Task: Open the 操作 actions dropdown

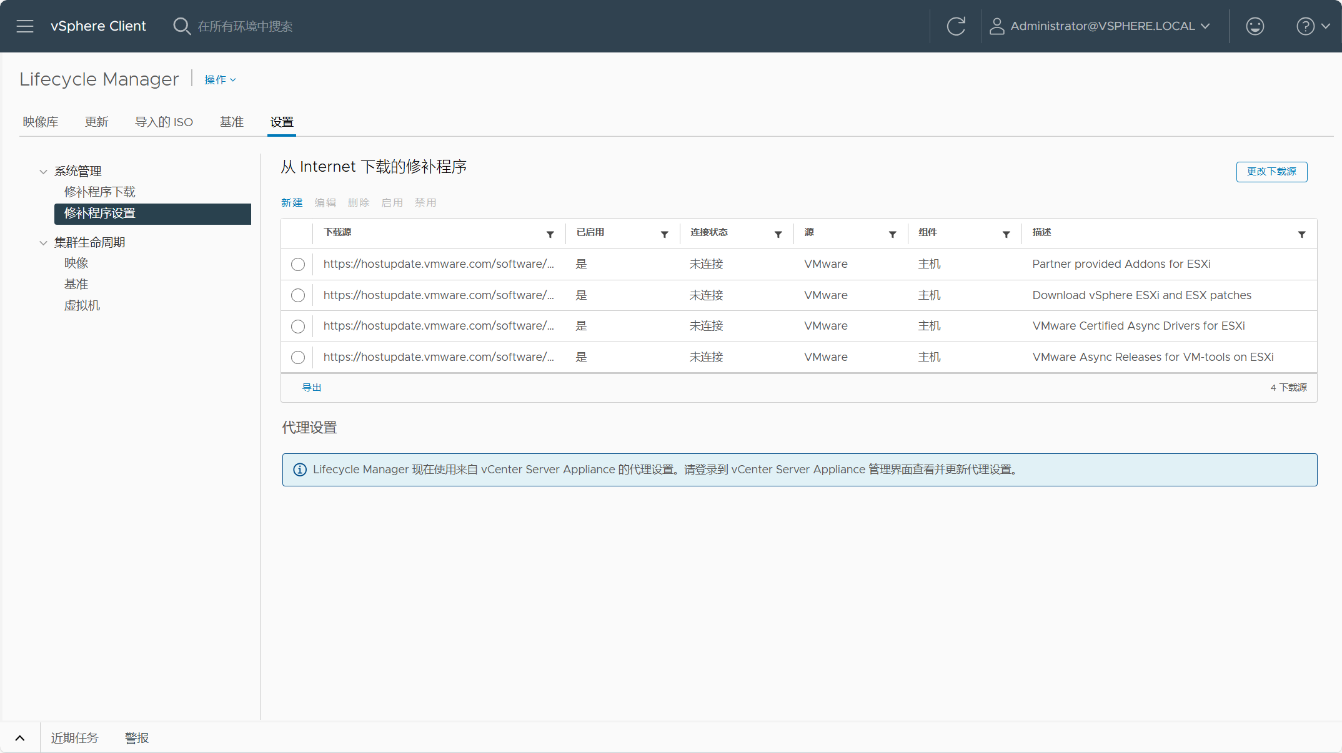Action: pos(220,80)
